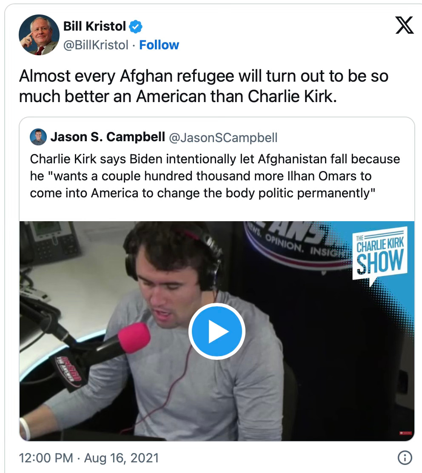Play the Charlie Kirk video

(217, 331)
